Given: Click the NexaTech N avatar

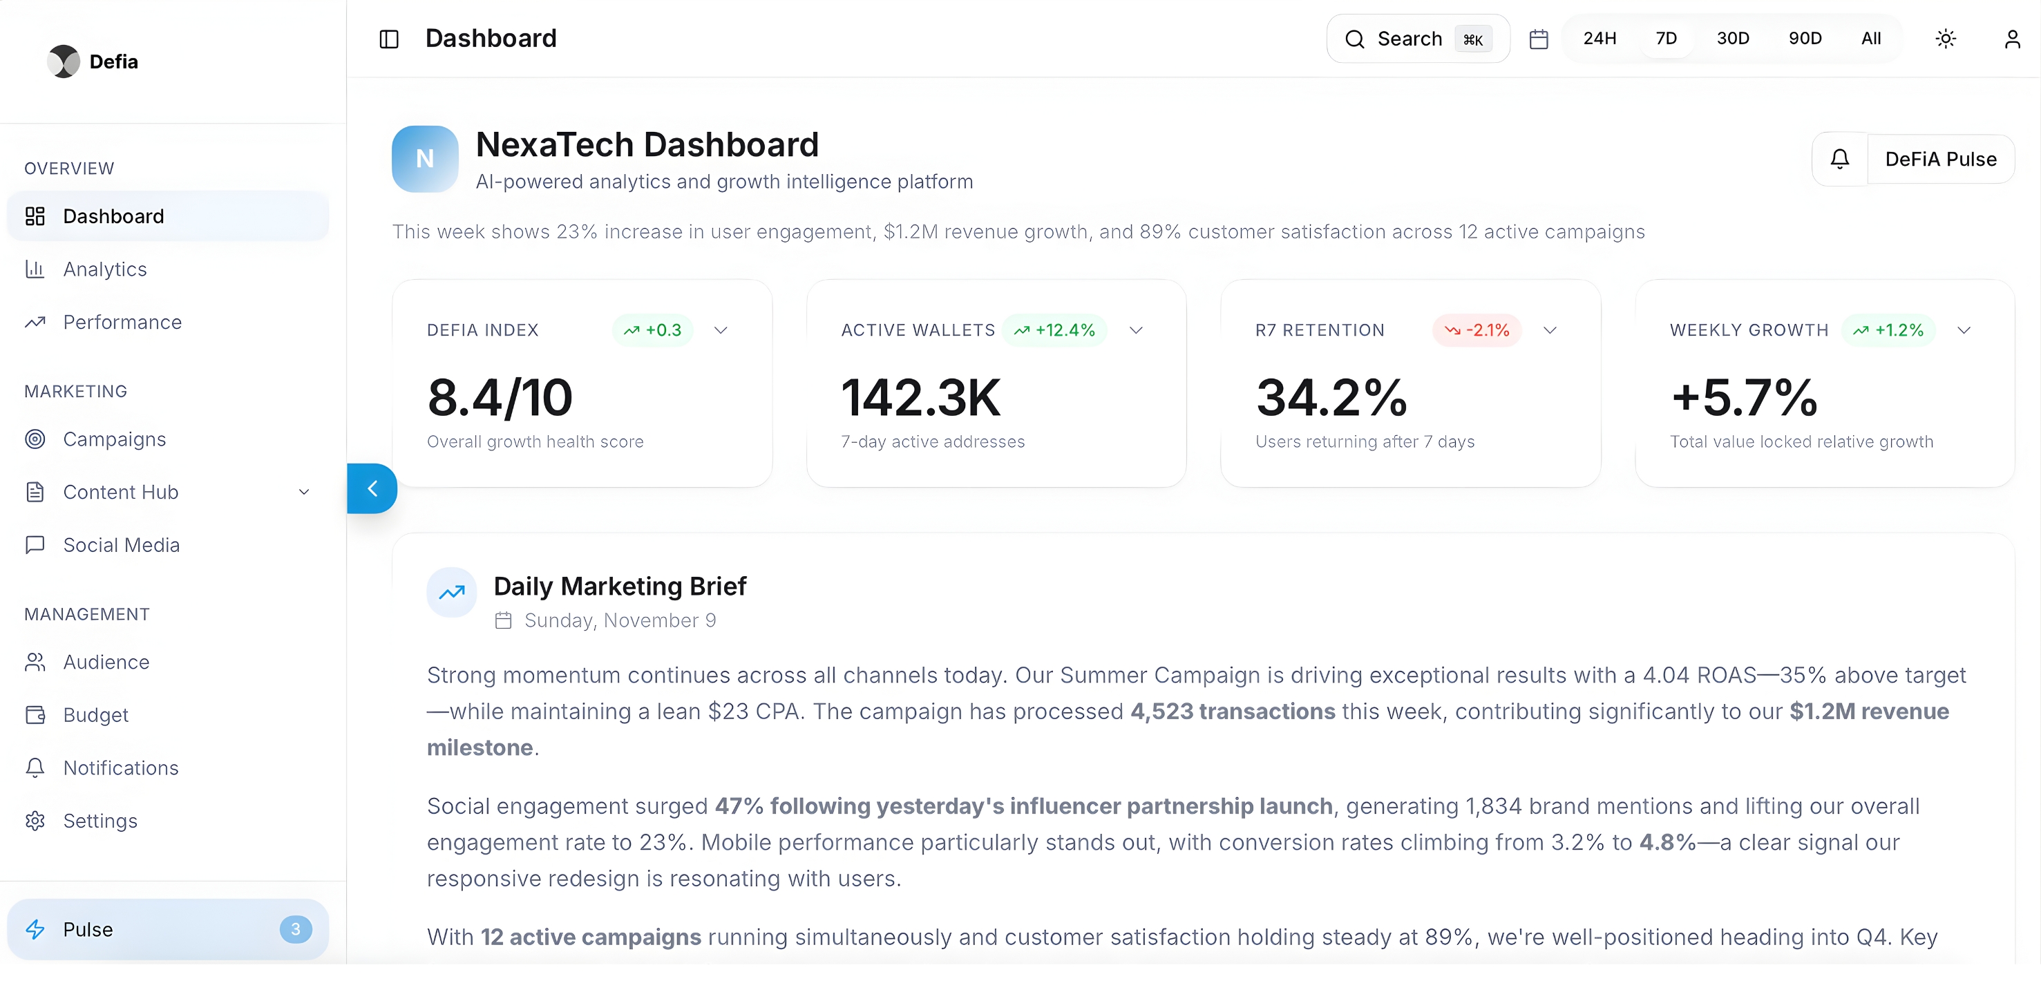Looking at the screenshot, I should point(425,160).
